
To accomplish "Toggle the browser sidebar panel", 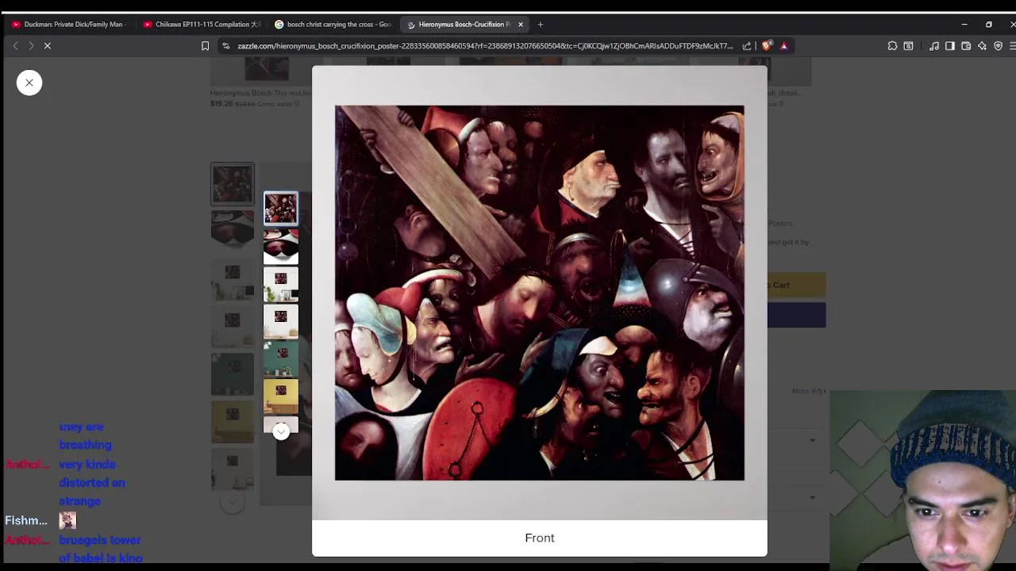I will (x=950, y=46).
